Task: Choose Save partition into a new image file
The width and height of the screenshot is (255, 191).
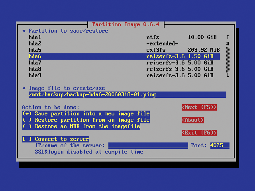Action: [x=86, y=113]
